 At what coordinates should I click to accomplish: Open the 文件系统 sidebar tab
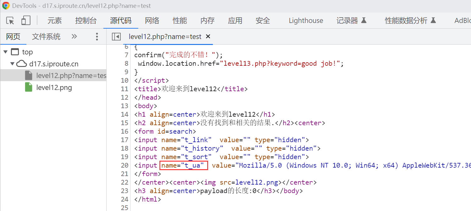click(x=46, y=37)
